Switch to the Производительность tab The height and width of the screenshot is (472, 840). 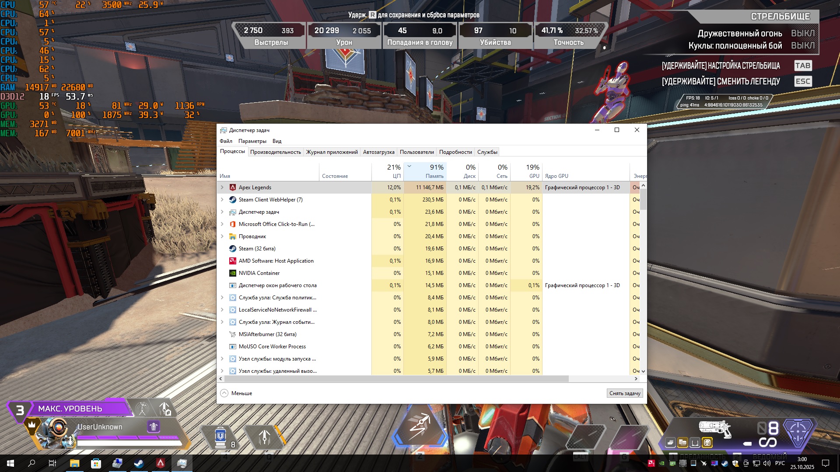click(x=275, y=152)
